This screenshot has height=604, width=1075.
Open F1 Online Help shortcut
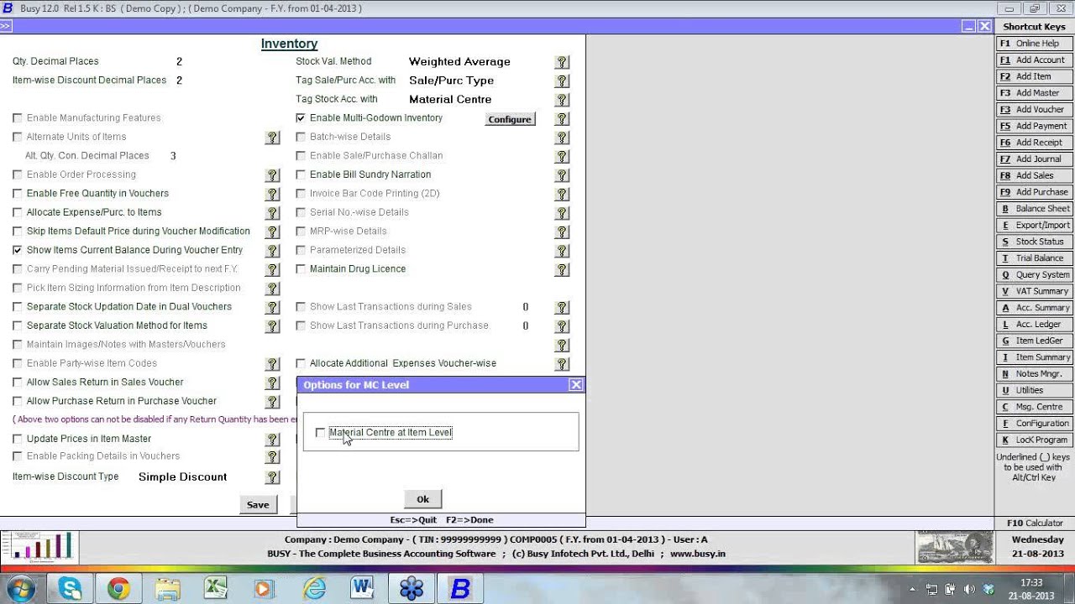[1035, 44]
